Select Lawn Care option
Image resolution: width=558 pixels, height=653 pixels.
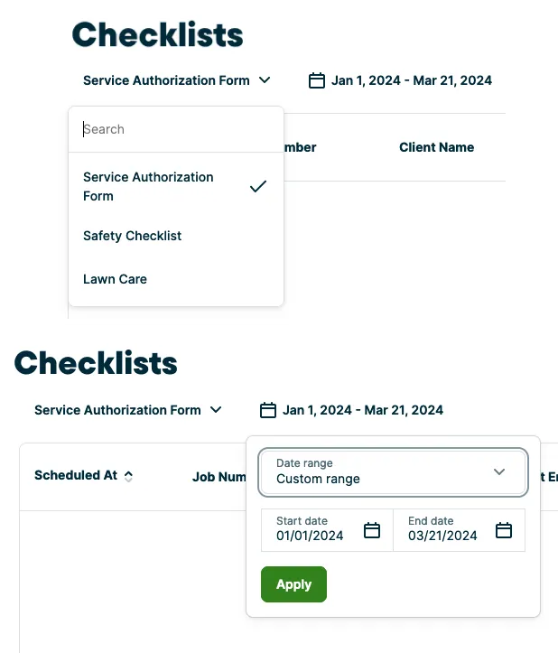[176, 279]
